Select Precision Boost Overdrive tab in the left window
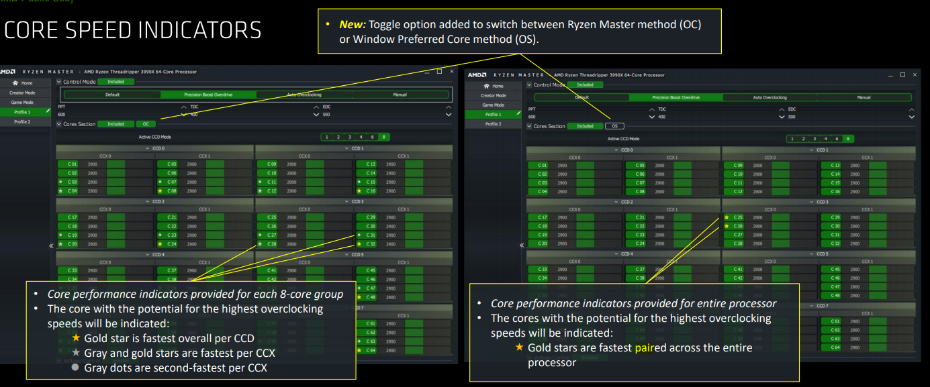This screenshot has width=930, height=387. point(207,95)
